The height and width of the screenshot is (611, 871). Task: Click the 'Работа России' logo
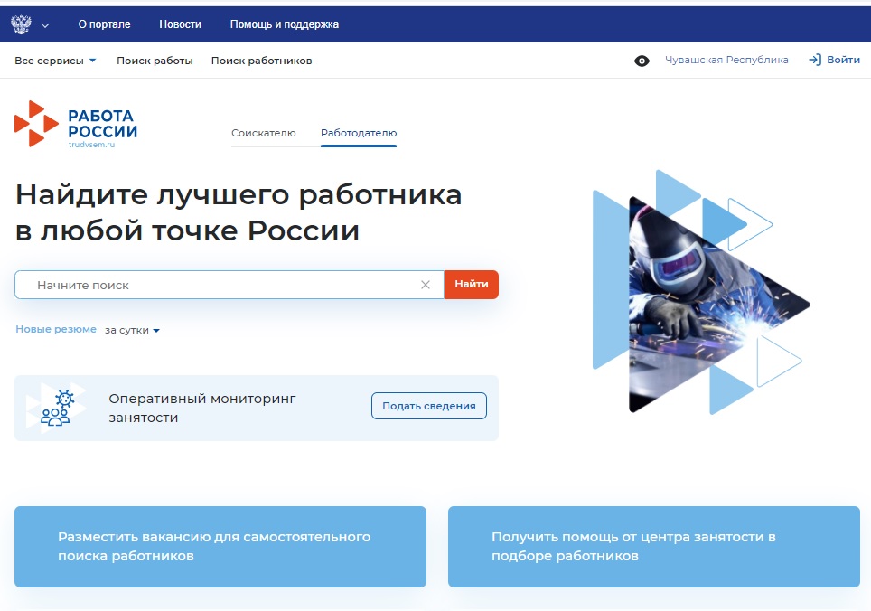point(76,124)
